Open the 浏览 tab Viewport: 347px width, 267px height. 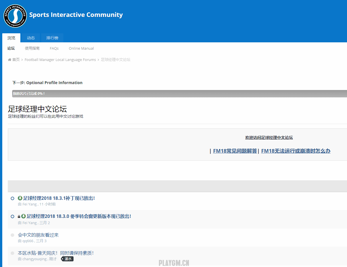11,38
